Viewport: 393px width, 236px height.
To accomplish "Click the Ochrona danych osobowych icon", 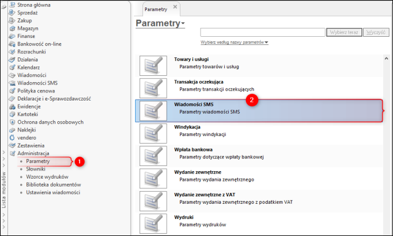I will coord(11,122).
